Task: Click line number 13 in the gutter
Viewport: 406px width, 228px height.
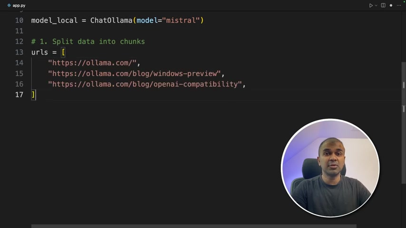Action: pyautogui.click(x=19, y=52)
